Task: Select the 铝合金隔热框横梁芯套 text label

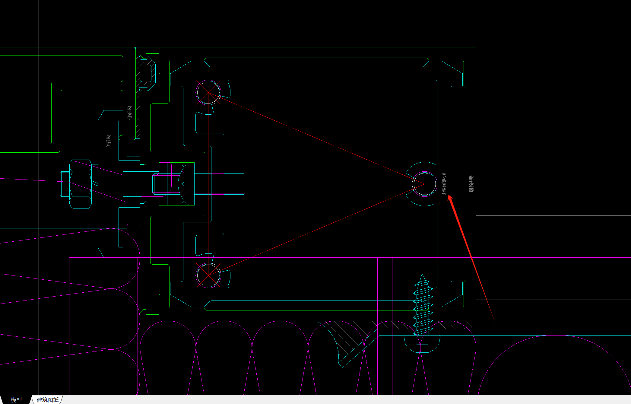Action: click(x=444, y=184)
